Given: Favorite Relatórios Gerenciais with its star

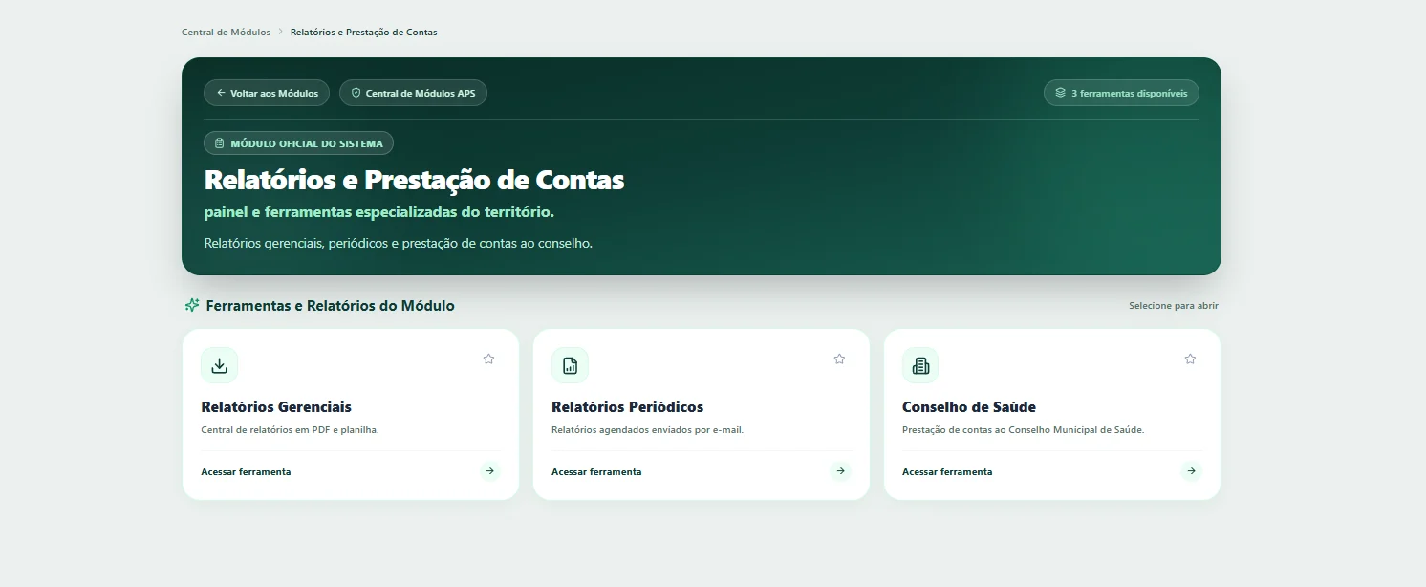Looking at the screenshot, I should [x=488, y=359].
